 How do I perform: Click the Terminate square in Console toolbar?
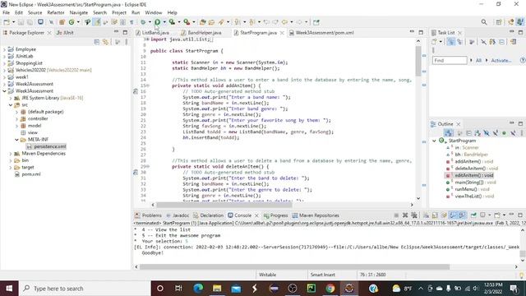click(x=396, y=215)
